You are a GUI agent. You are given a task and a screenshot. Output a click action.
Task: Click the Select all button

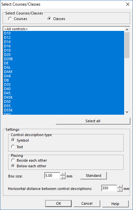(93, 121)
